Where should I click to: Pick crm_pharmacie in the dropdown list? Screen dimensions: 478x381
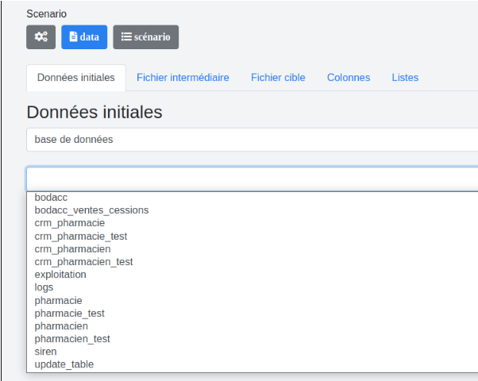pyautogui.click(x=70, y=223)
